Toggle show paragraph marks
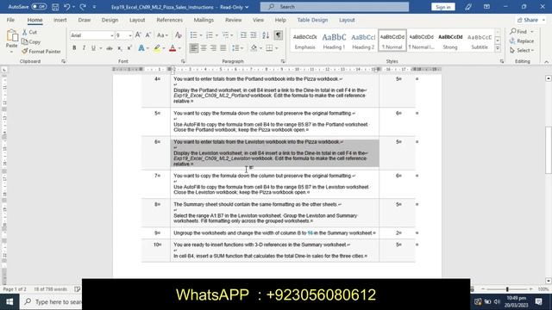Viewport: 552px width, 310px height. 278,35
